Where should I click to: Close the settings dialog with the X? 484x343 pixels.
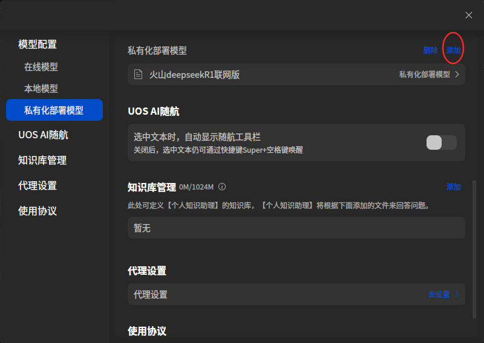click(468, 15)
